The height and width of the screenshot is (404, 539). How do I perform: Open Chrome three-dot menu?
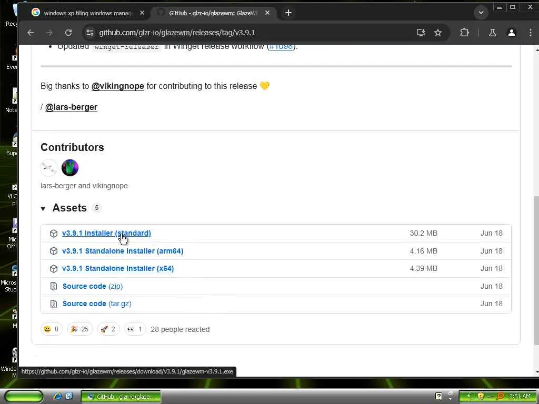[531, 33]
